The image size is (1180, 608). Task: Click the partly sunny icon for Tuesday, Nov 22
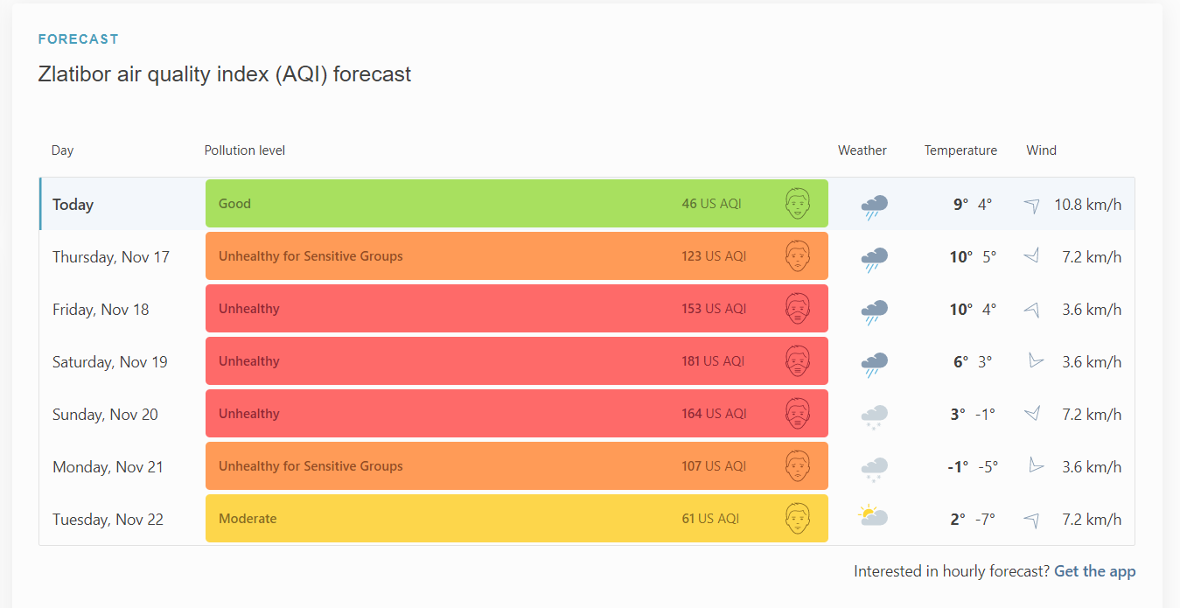click(x=873, y=516)
